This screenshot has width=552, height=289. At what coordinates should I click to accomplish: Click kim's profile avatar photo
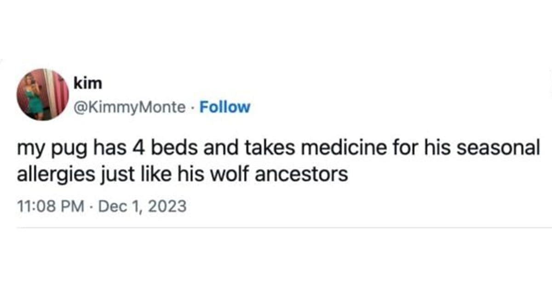[x=42, y=94]
